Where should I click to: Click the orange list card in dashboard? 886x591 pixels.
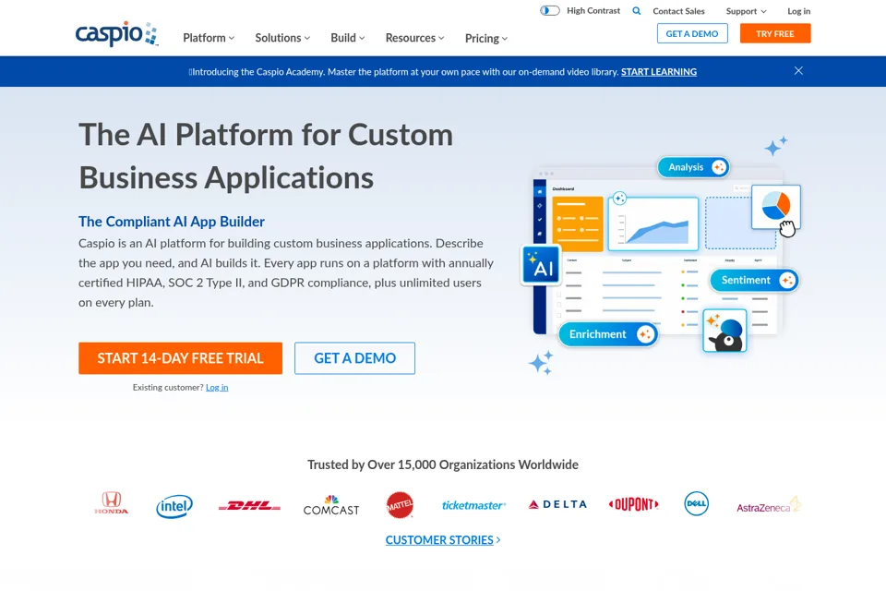578,223
